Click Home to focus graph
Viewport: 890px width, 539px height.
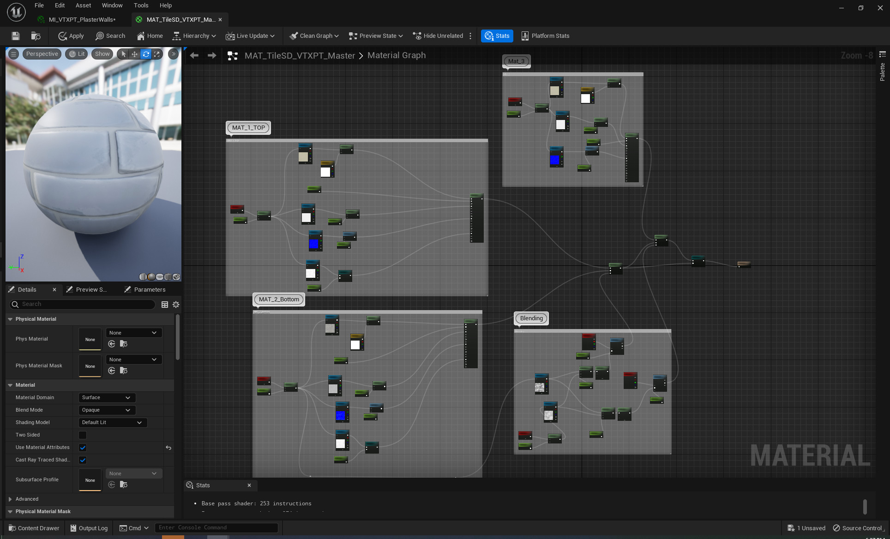(x=150, y=36)
